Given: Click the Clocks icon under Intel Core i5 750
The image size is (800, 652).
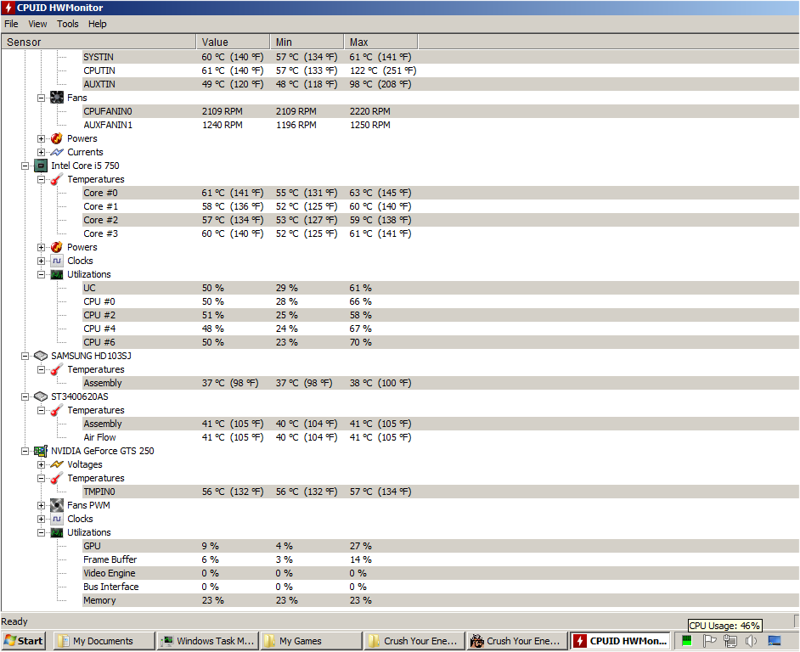Looking at the screenshot, I should click(57, 261).
